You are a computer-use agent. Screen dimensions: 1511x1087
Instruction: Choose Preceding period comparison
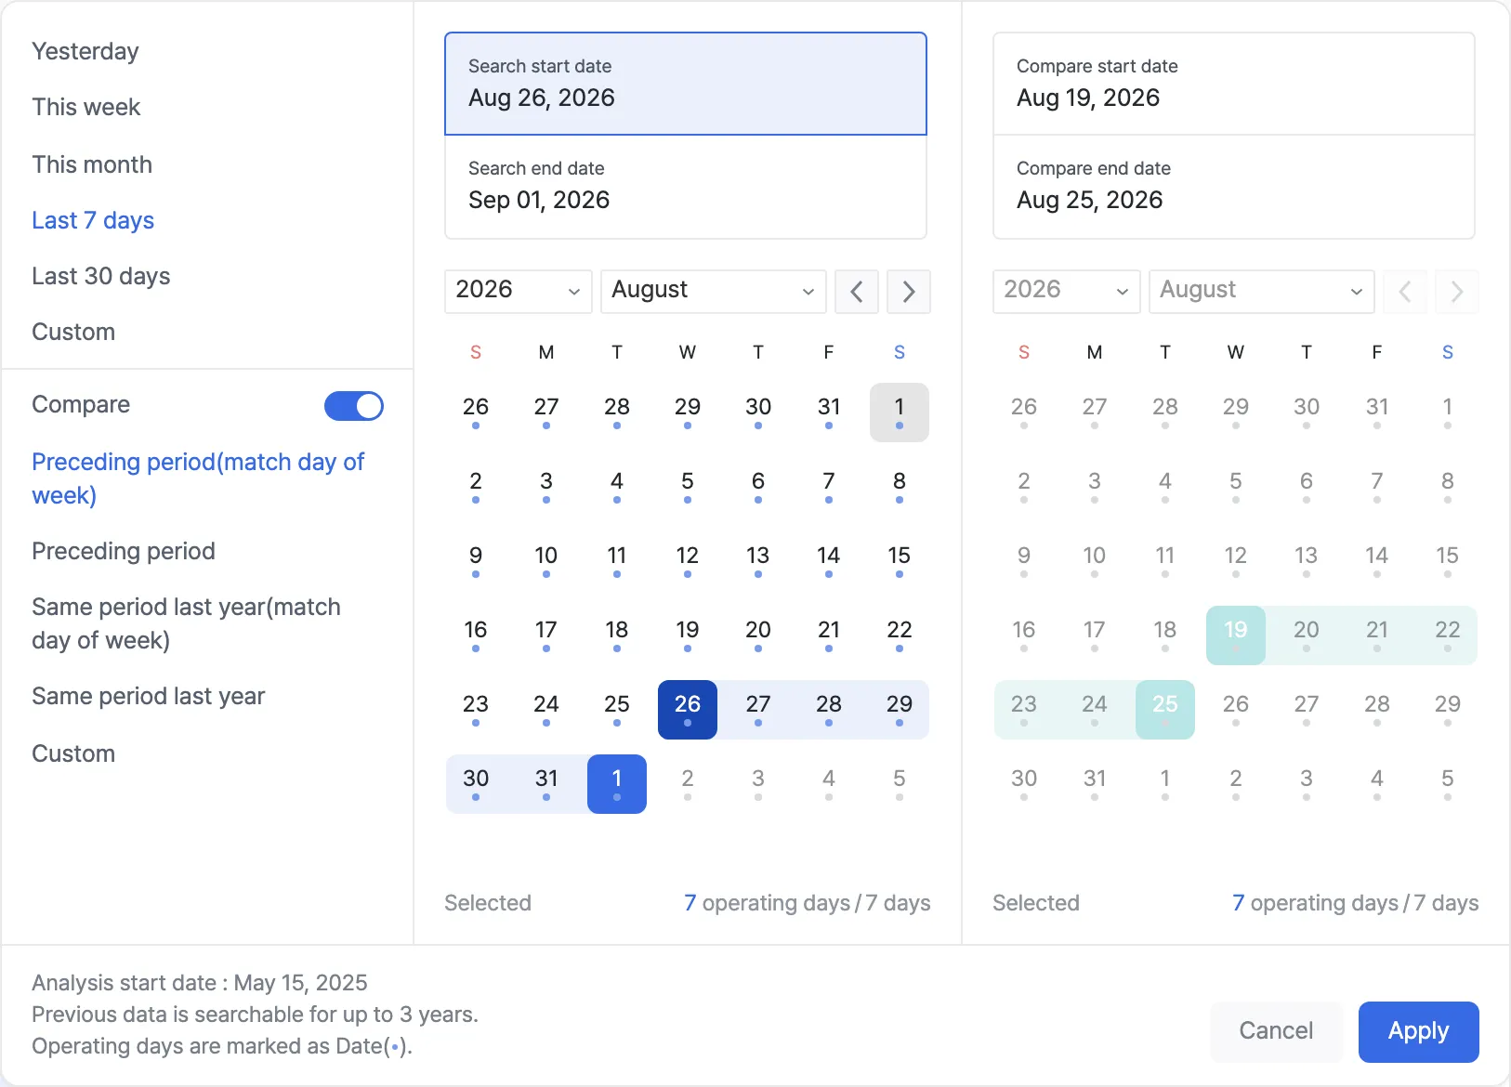tap(124, 551)
